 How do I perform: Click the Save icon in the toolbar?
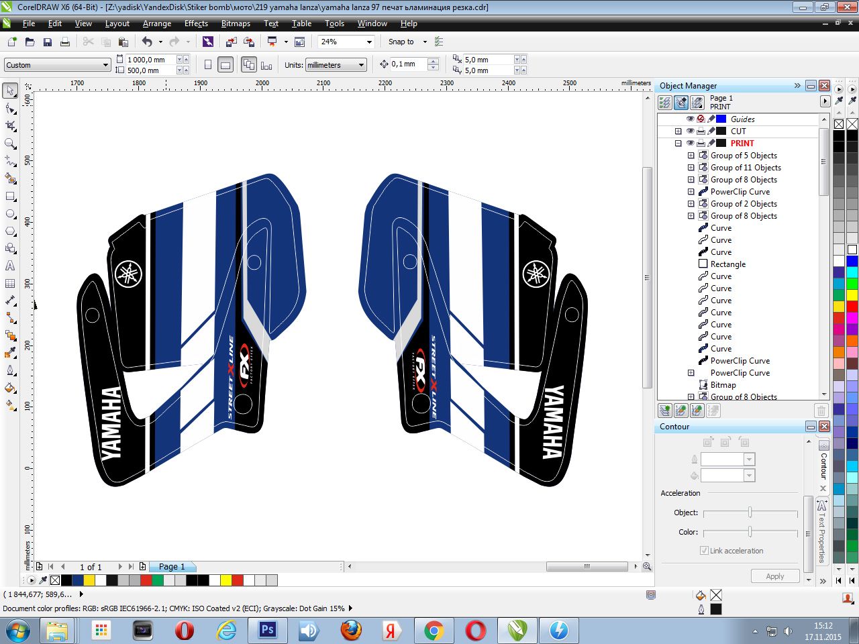48,42
